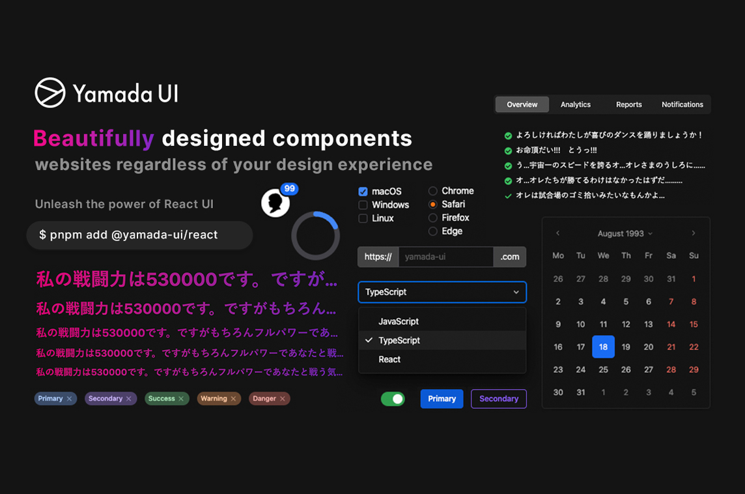Select day 10 in the calendar
Image resolution: width=745 pixels, height=494 pixels.
coord(581,325)
